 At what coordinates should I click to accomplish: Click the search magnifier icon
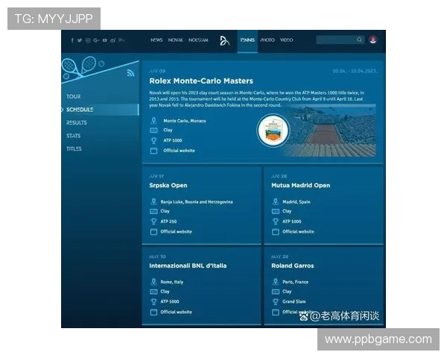tap(360, 40)
